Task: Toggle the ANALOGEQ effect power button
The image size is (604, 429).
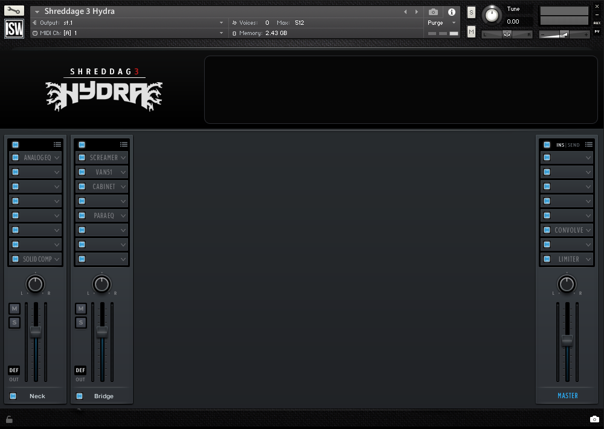Action: 16,157
